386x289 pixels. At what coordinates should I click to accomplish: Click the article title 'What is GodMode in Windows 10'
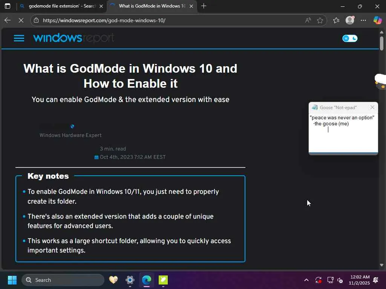tap(130, 76)
